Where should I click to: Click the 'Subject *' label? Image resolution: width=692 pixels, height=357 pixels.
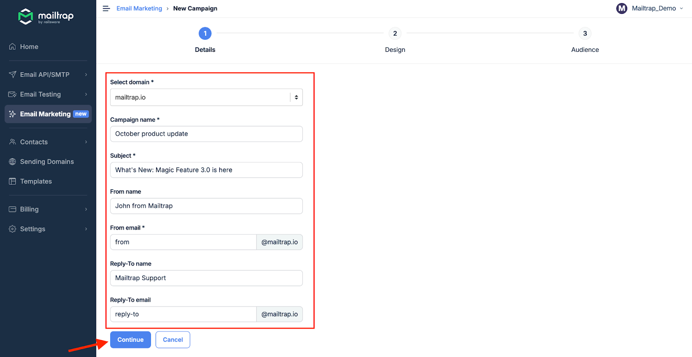(x=123, y=155)
